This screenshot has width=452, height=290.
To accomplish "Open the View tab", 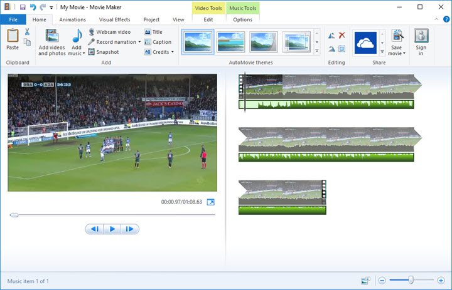I will click(178, 19).
